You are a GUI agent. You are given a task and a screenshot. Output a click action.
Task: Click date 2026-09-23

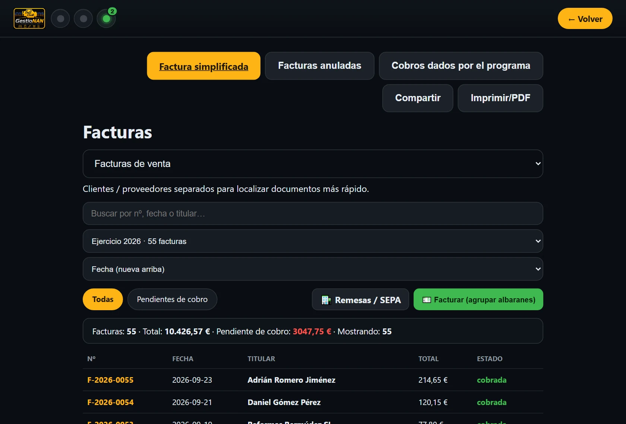[x=192, y=380]
